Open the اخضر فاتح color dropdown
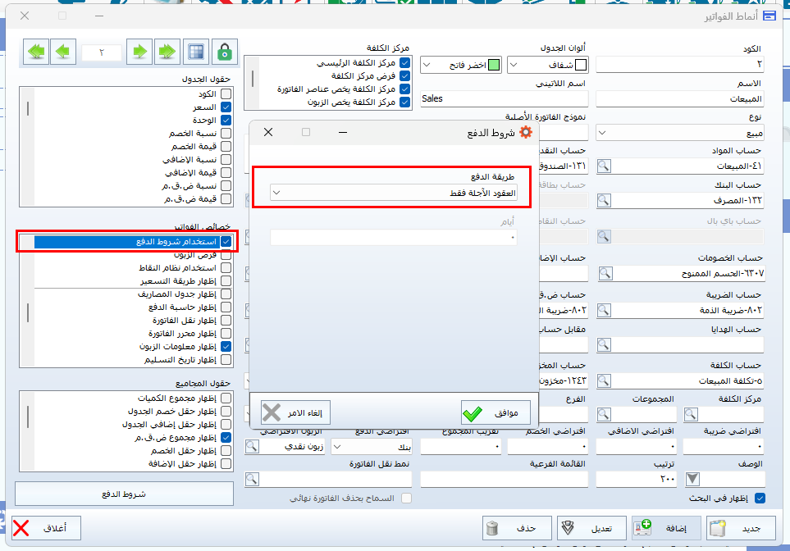 [427, 65]
